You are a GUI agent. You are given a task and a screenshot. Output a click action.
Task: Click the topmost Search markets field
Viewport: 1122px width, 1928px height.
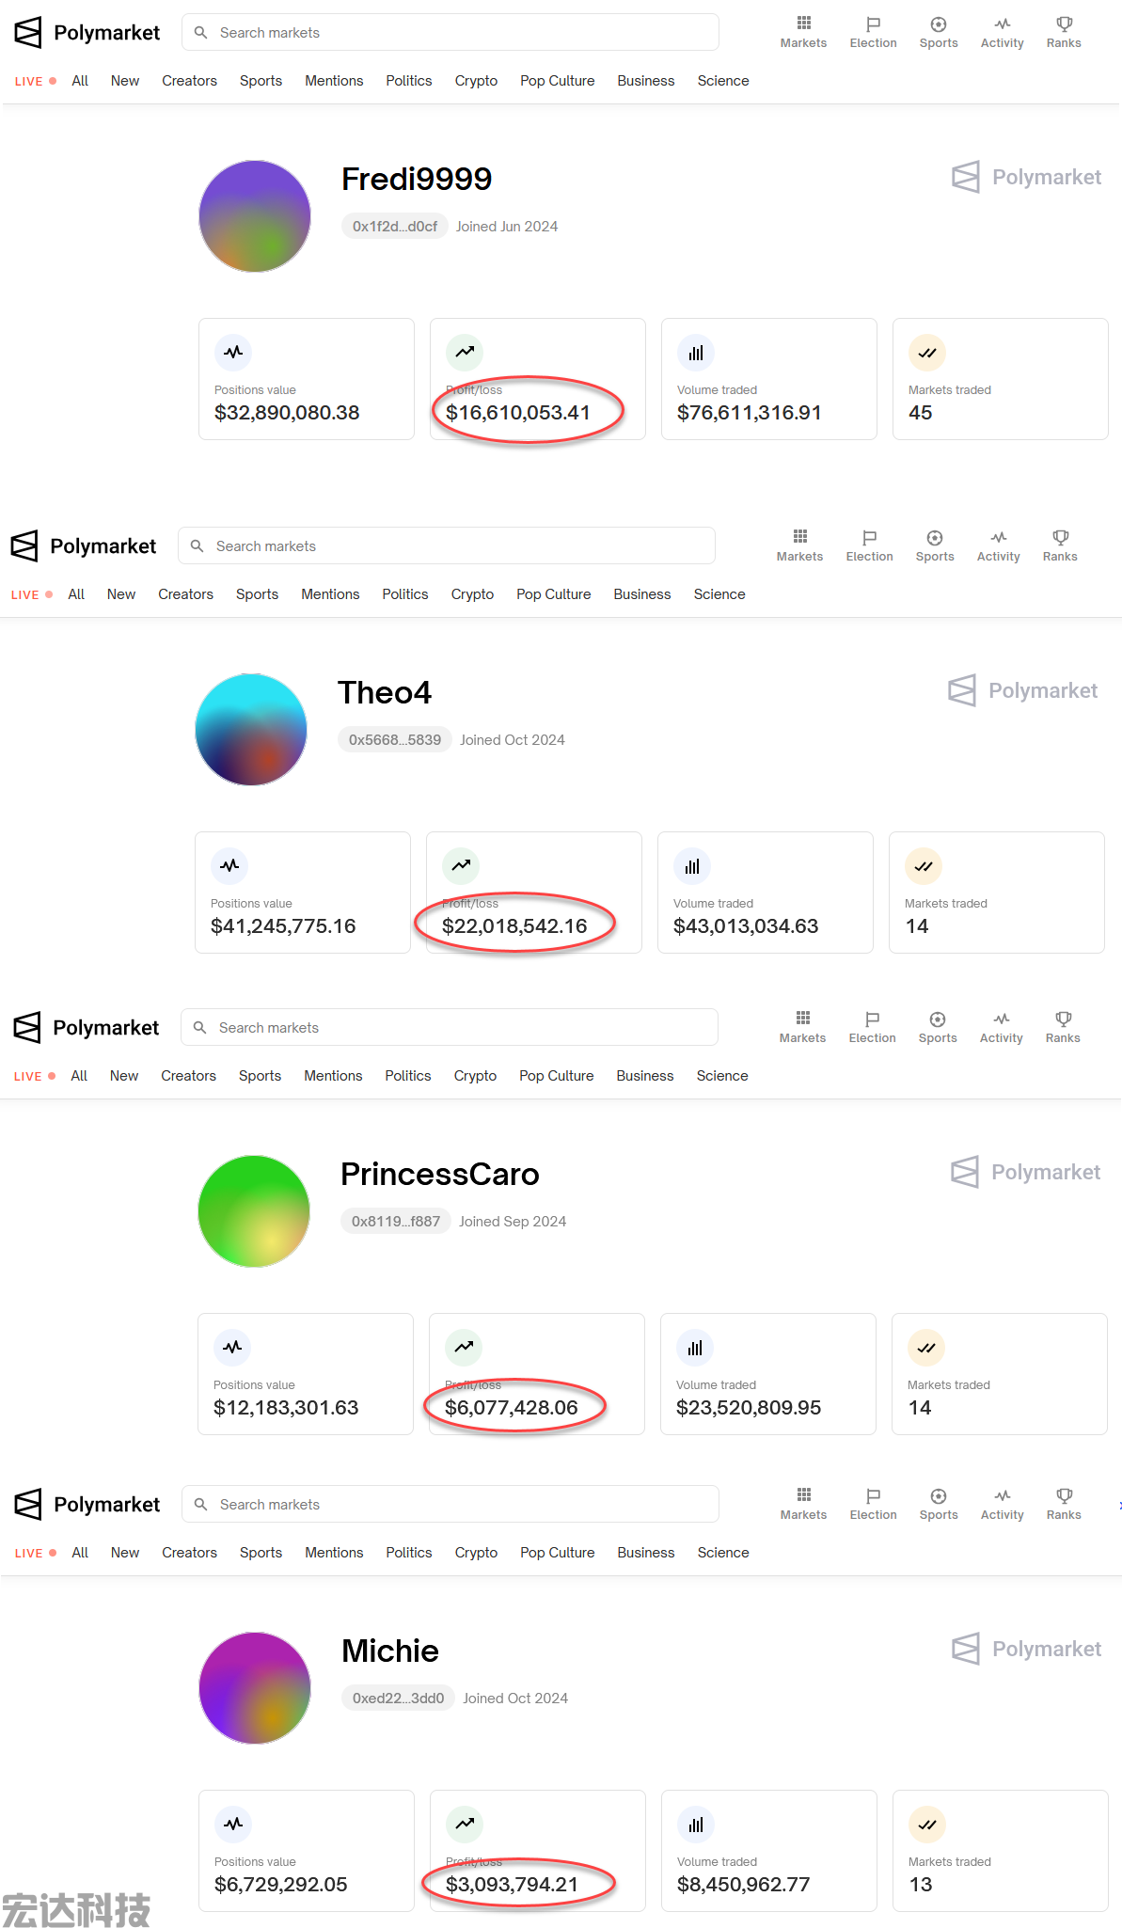point(450,32)
